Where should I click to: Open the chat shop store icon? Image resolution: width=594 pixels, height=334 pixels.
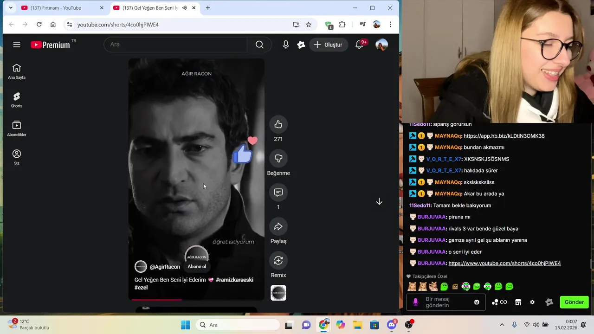[x=518, y=302]
